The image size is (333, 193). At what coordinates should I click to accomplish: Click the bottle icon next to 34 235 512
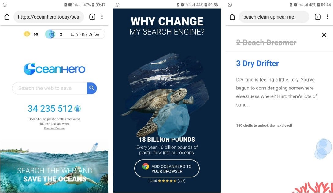click(77, 109)
